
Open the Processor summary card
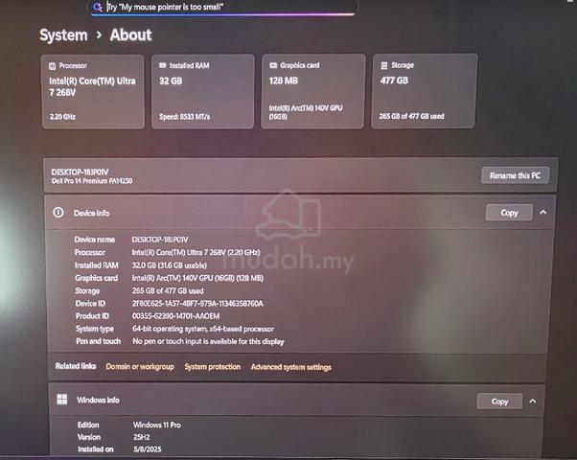click(x=93, y=92)
